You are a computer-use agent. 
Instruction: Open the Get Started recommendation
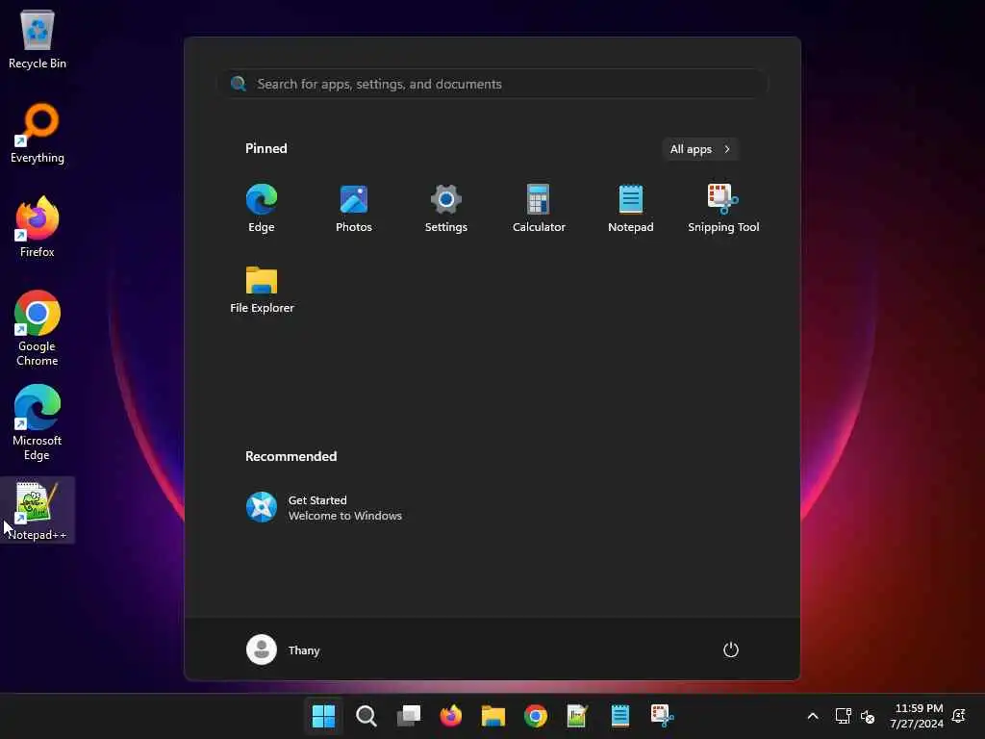(324, 508)
